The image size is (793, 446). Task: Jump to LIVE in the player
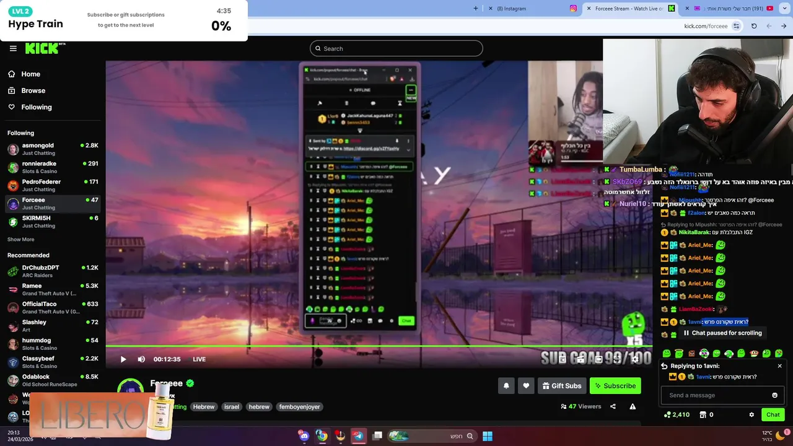[199, 359]
